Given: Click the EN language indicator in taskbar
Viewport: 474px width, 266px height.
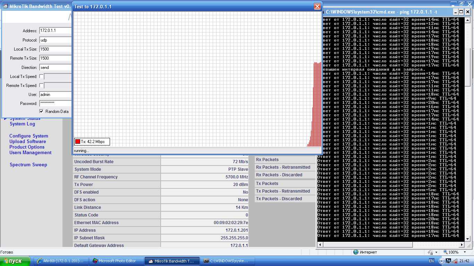Looking at the screenshot, I should click(x=431, y=261).
